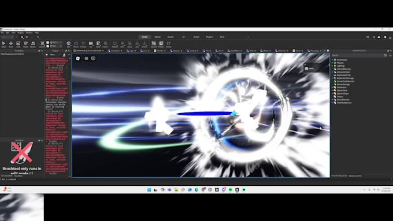Image resolution: width=393 pixels, height=221 pixels.
Task: Click the cloud publish icon at top right
Action: click(379, 37)
